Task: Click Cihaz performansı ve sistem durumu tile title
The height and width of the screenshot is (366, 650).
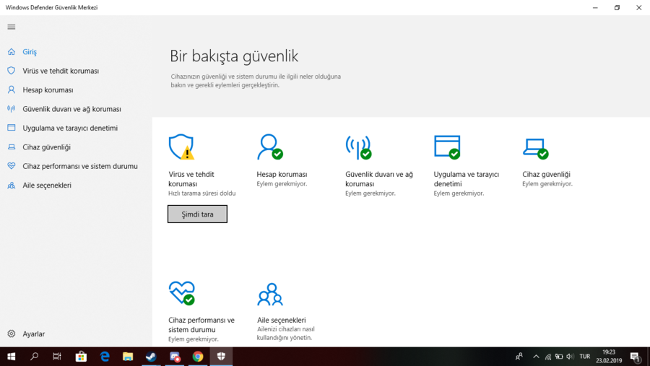Action: pos(201,325)
